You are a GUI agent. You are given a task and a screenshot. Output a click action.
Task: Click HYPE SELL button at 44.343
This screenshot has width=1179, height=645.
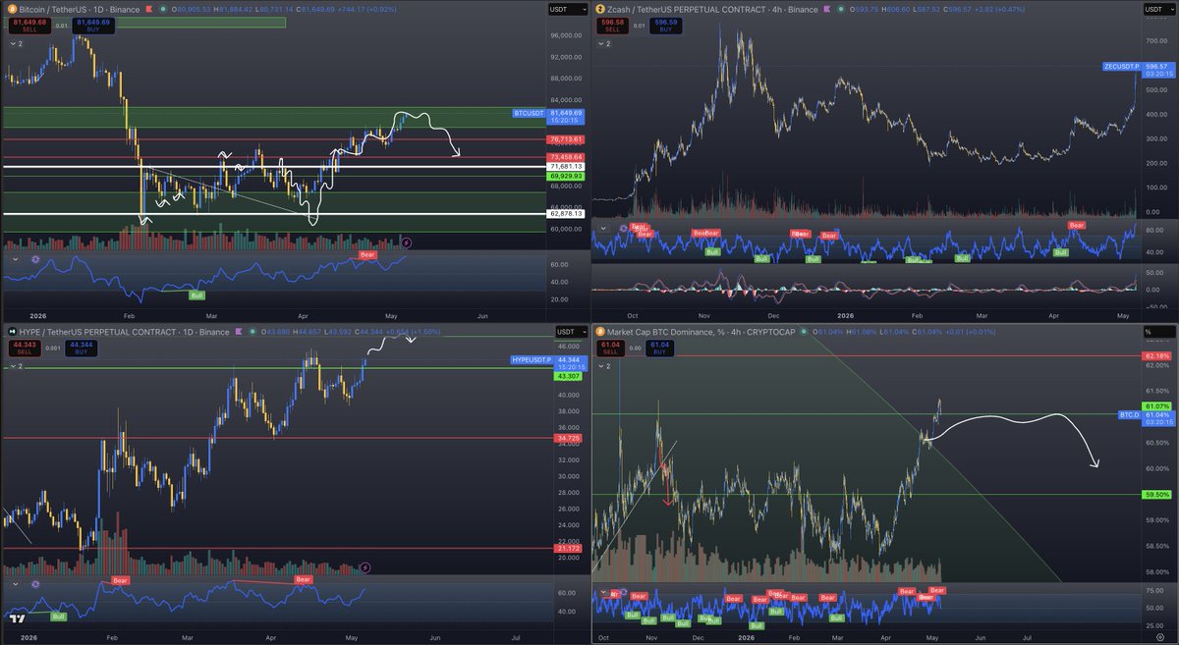pyautogui.click(x=23, y=348)
